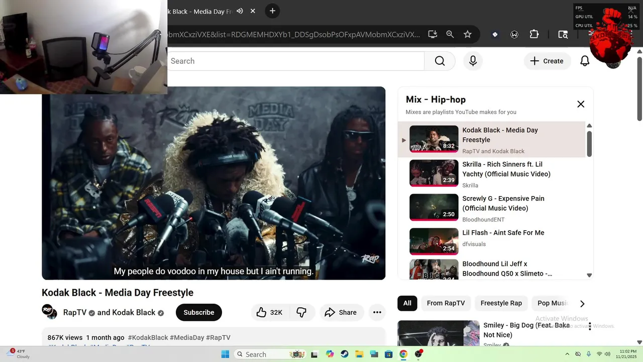
Task: Open Microsoft Store from the taskbar
Action: [388, 354]
